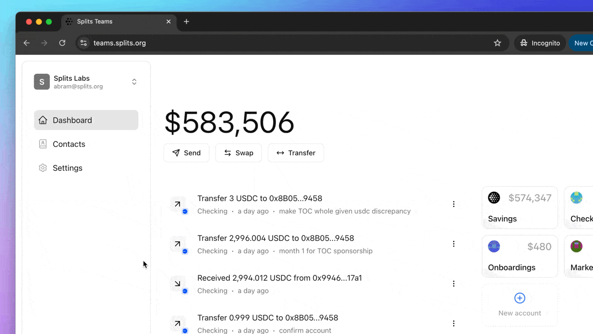The height and width of the screenshot is (334, 593).
Task: Click the Incognito indicator button
Action: pos(540,43)
